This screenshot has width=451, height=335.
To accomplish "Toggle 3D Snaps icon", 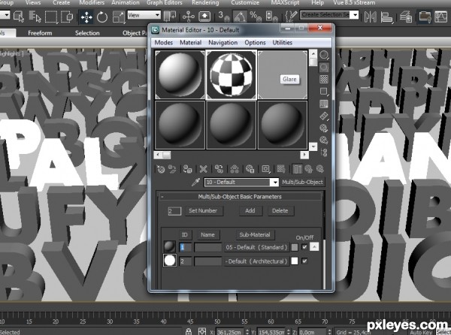I will tap(223, 17).
